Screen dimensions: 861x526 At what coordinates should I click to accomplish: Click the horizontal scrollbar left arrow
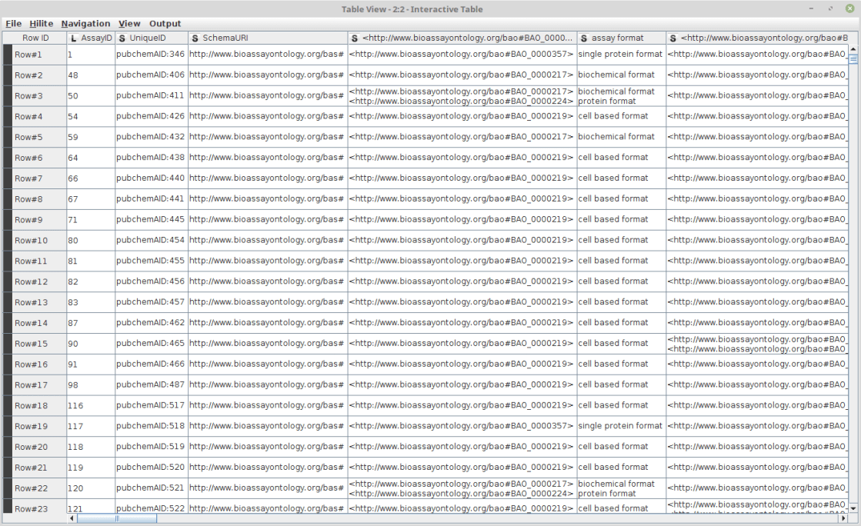click(73, 519)
